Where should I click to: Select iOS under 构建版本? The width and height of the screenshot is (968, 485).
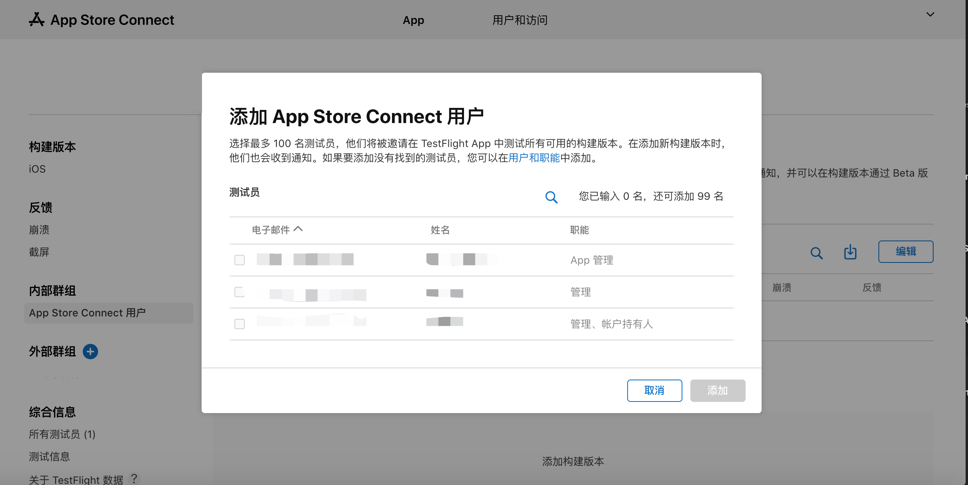(37, 169)
